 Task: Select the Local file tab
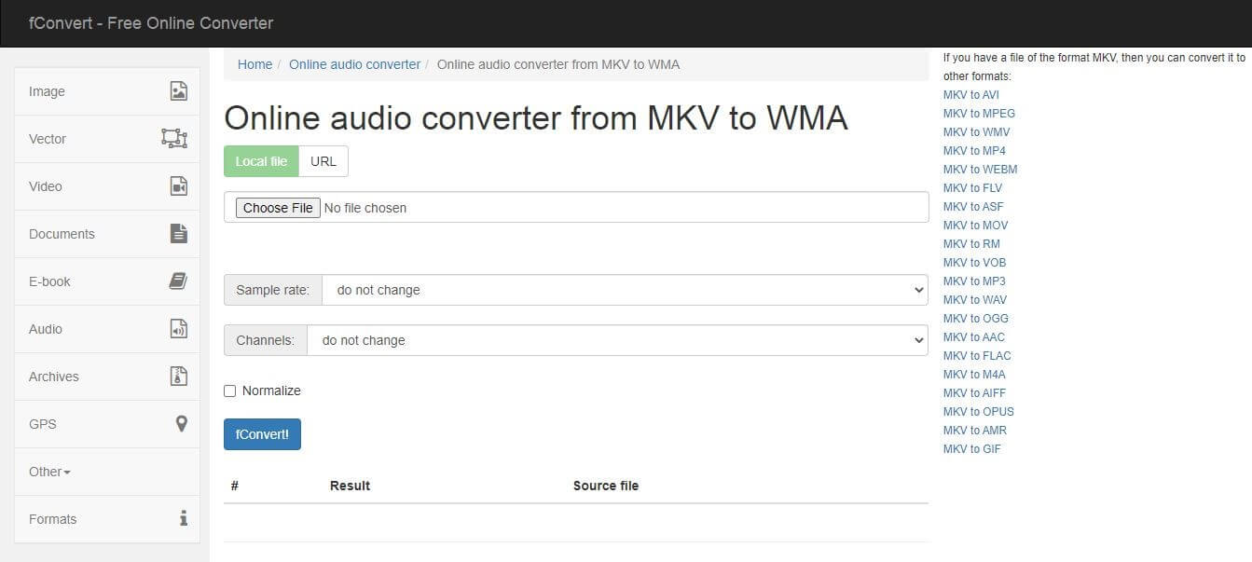[x=261, y=161]
